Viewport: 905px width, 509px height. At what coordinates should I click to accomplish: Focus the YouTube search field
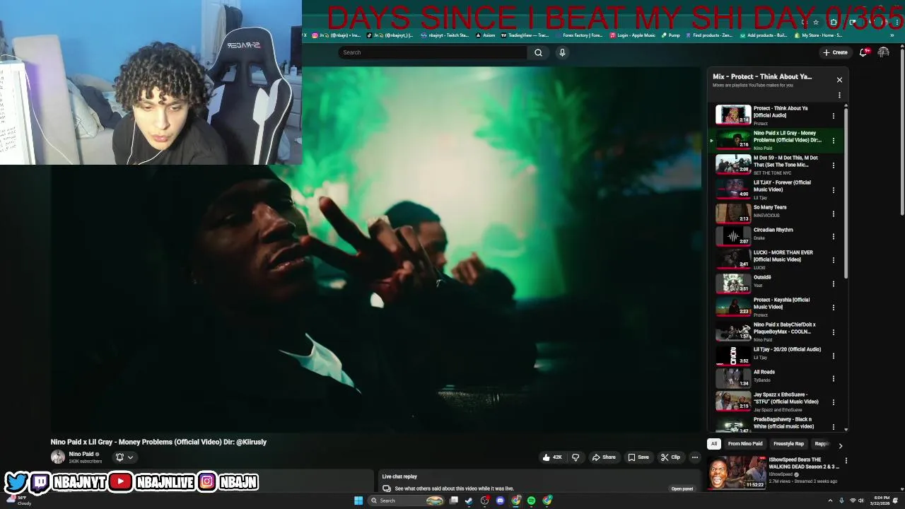pyautogui.click(x=433, y=52)
